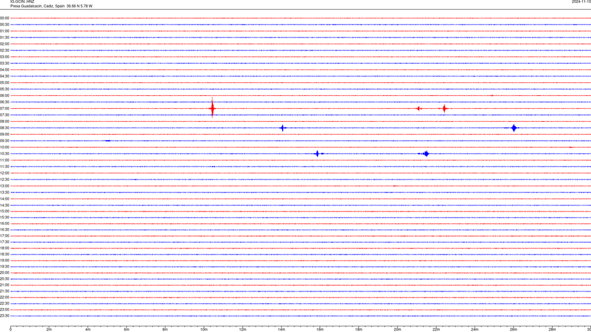The width and height of the screenshot is (591, 332).
Task: Click the 6m tick label on the time axis
Action: 127,330
